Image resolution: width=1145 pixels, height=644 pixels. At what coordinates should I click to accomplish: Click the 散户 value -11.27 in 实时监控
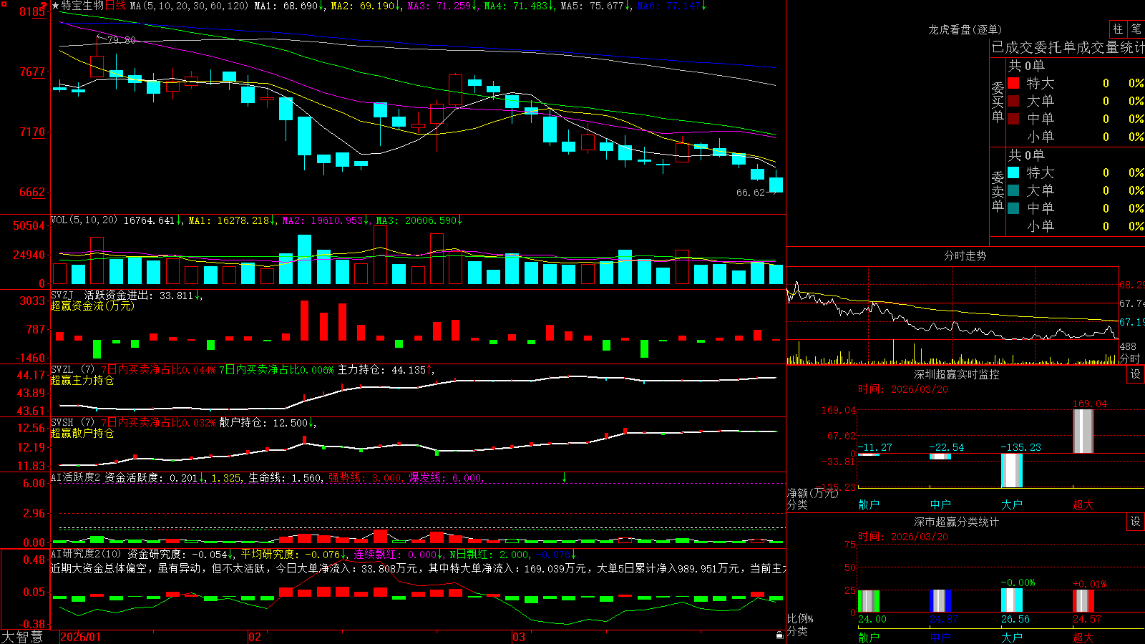coord(874,447)
